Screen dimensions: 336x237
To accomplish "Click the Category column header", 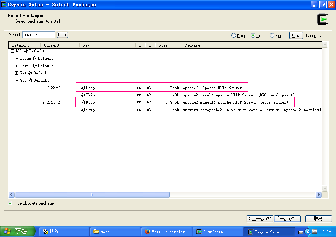I will click(25, 45).
